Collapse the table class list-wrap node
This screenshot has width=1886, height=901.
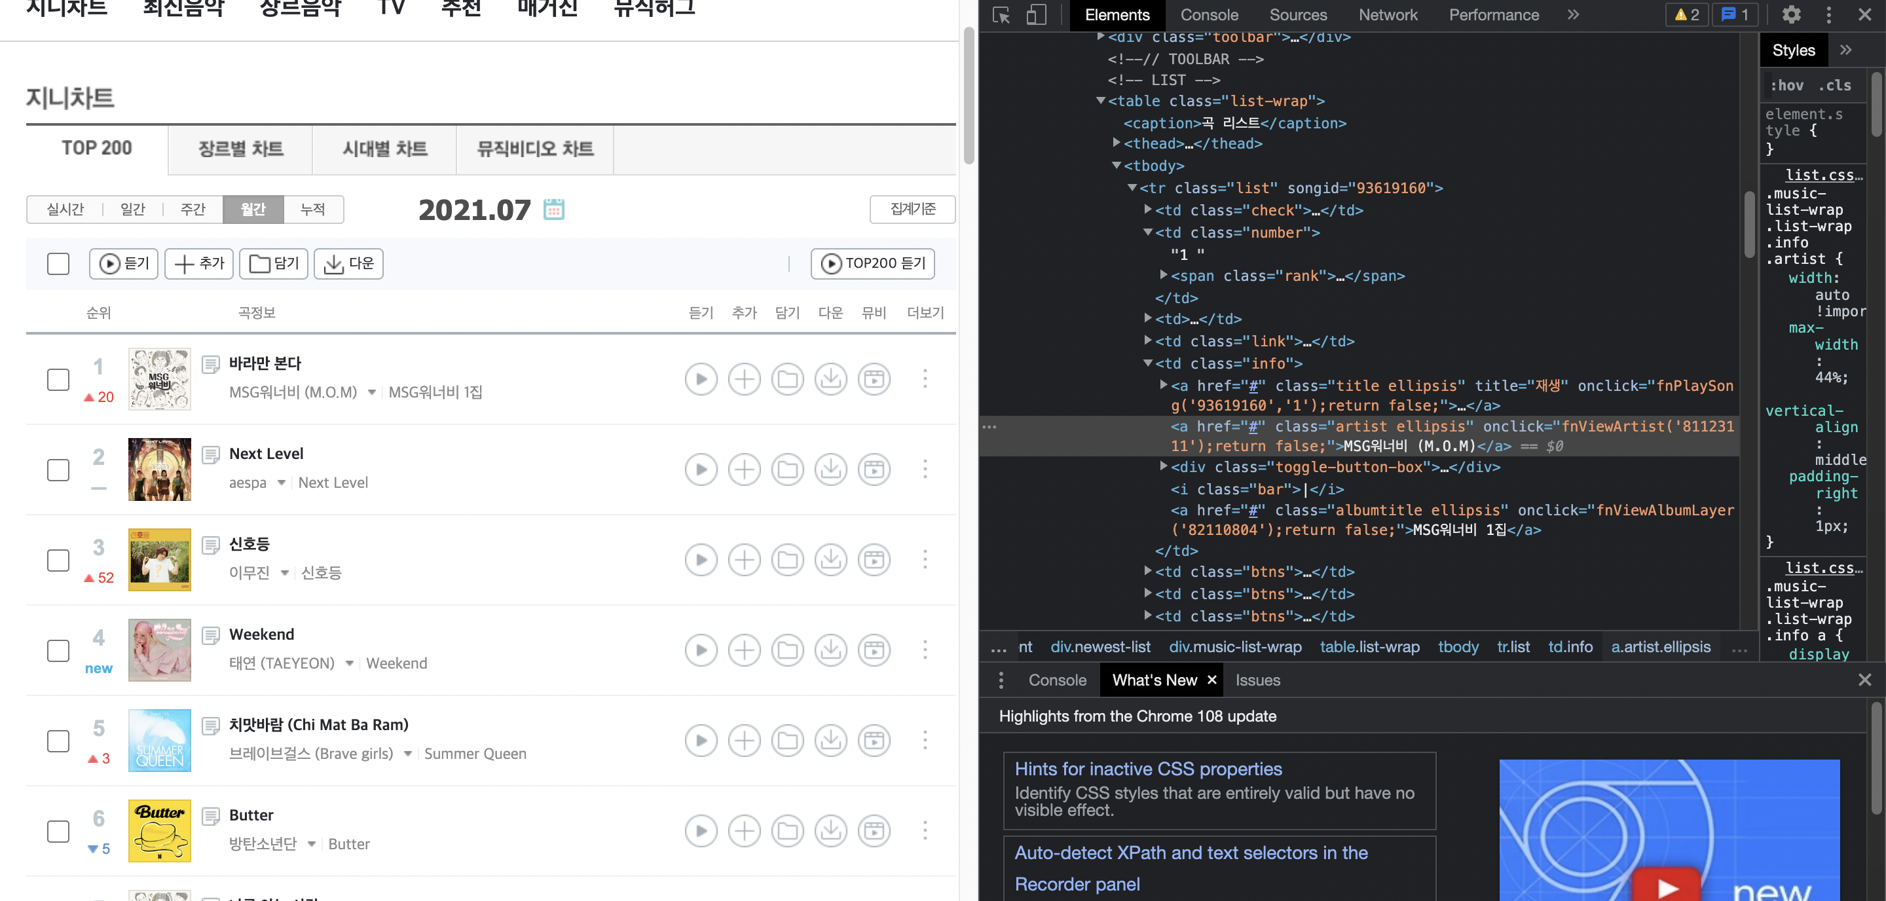[x=1100, y=101]
